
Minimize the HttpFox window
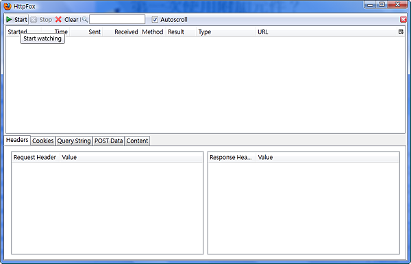370,5
